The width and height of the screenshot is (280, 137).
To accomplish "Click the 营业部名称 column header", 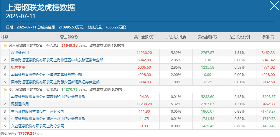I will 69,37.
